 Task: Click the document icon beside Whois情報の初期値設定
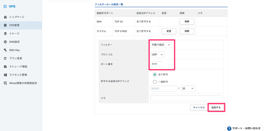coord(5,83)
